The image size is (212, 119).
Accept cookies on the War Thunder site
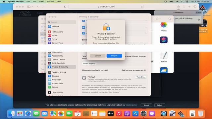146,105
